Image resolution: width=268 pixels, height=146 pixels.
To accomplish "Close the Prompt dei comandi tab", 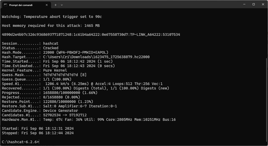I will [x=47, y=5].
